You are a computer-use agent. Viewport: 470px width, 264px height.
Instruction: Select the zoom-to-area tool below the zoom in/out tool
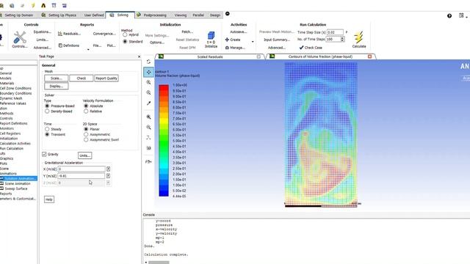[148, 93]
